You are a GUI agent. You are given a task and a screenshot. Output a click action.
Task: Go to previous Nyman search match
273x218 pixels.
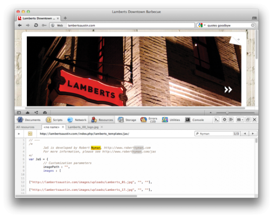tap(245, 134)
